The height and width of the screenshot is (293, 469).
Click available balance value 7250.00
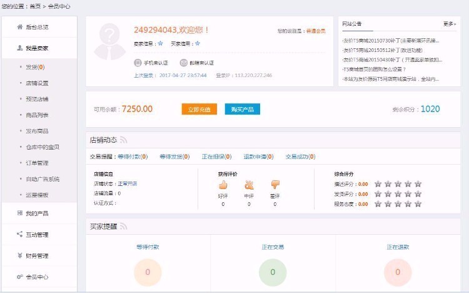point(138,109)
